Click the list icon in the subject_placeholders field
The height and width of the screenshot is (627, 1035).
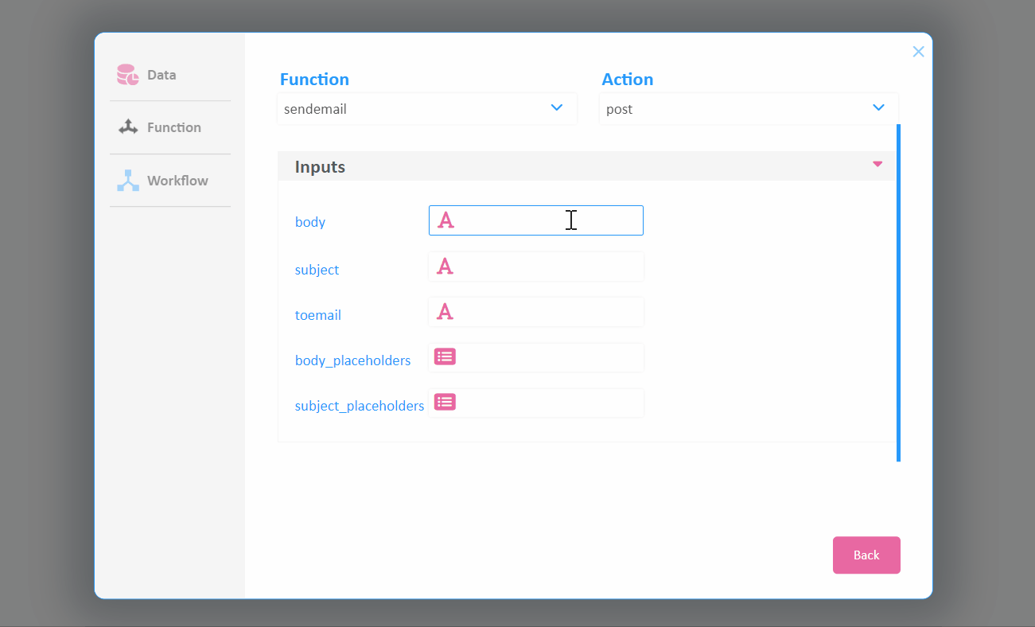pos(445,402)
